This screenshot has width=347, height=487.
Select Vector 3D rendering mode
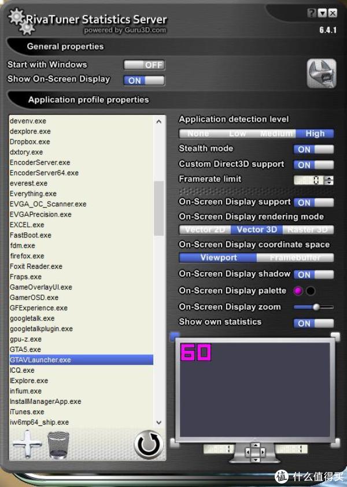coord(257,229)
